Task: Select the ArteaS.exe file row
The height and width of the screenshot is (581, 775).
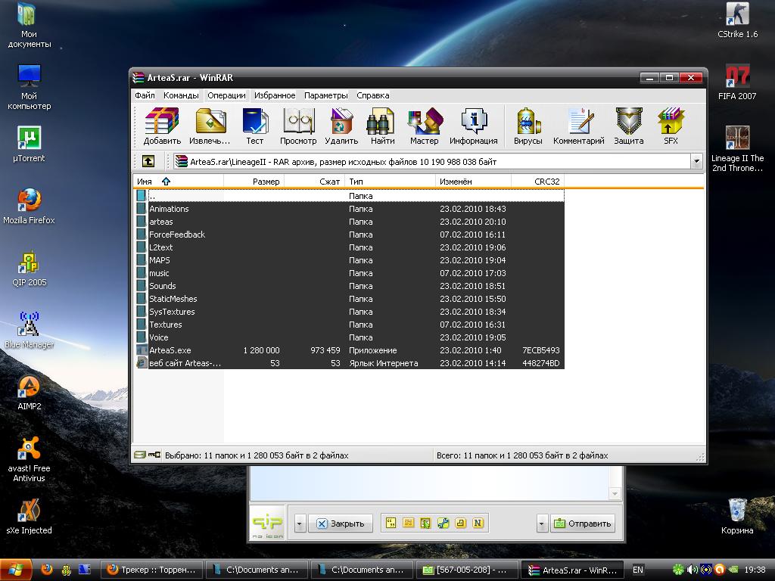Action: coord(350,350)
